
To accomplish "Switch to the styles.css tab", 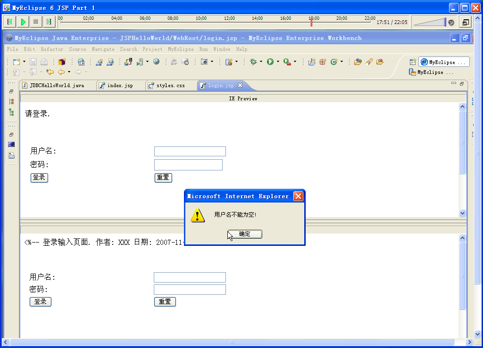I will pyautogui.click(x=171, y=85).
